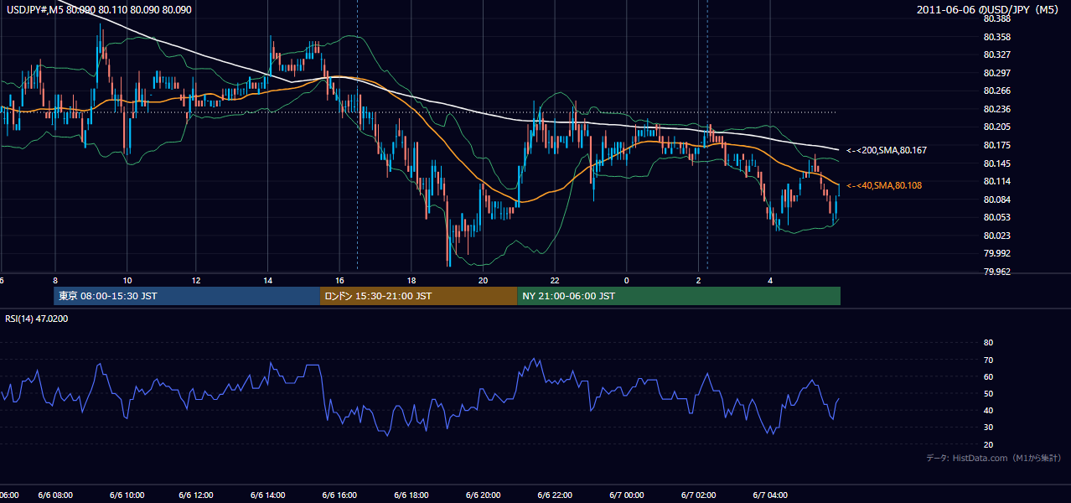Click the 6/6 20:00 bottom time label
This screenshot has height=503, width=1071.
[484, 495]
